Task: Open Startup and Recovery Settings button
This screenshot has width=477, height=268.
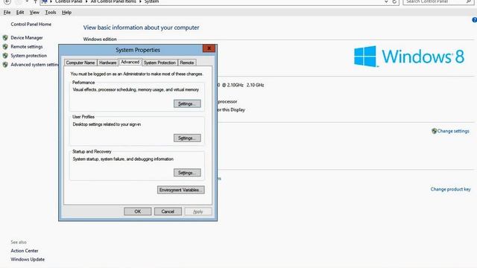Action: pos(187,173)
